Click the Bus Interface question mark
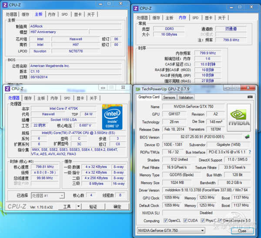This screenshot has height=238, width=261. point(250,152)
